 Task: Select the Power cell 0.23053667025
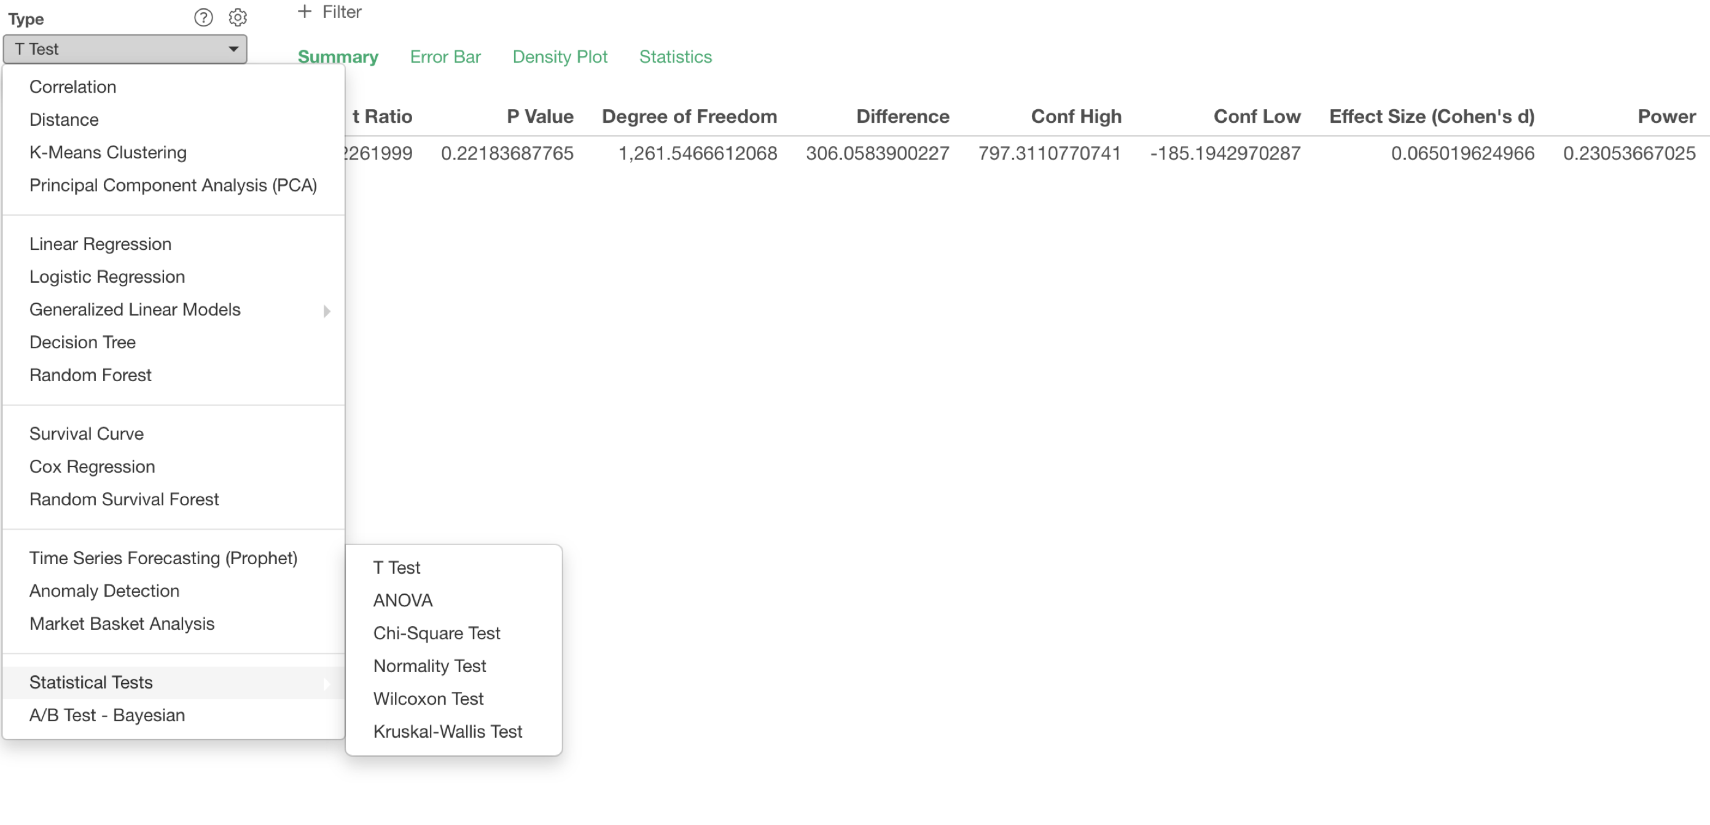tap(1630, 154)
